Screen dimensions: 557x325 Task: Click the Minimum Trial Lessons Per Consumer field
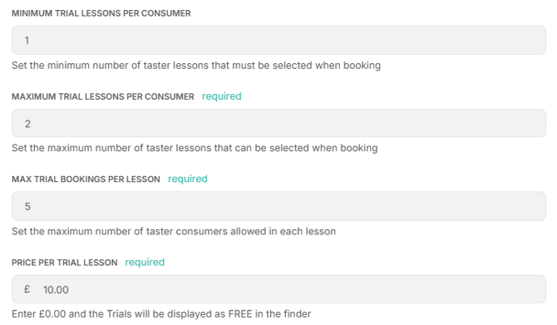click(x=278, y=40)
